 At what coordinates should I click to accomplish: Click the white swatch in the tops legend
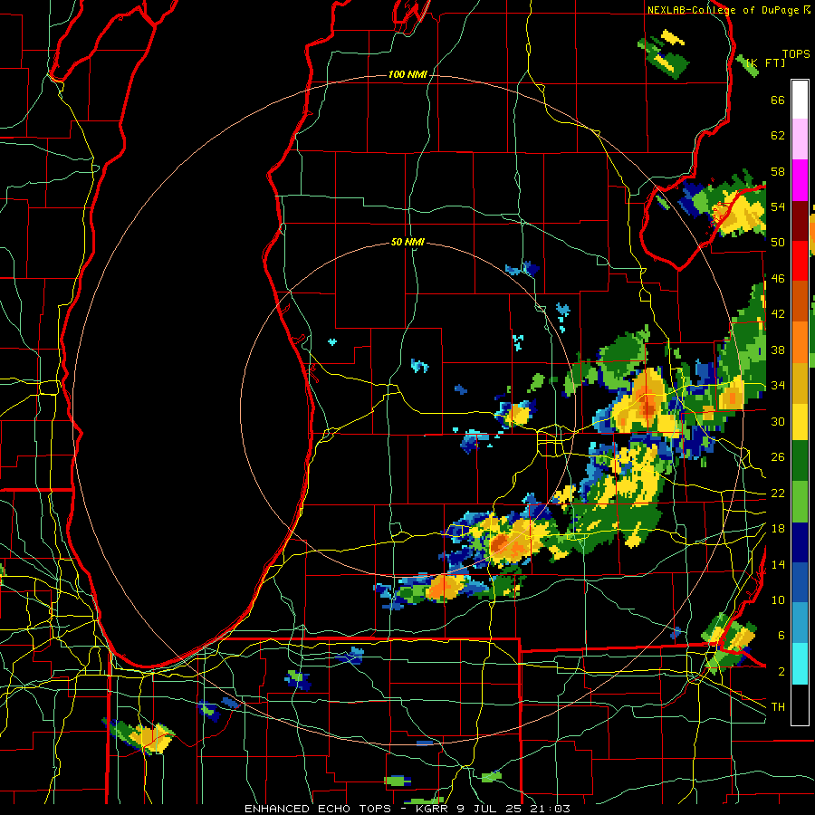(x=800, y=100)
